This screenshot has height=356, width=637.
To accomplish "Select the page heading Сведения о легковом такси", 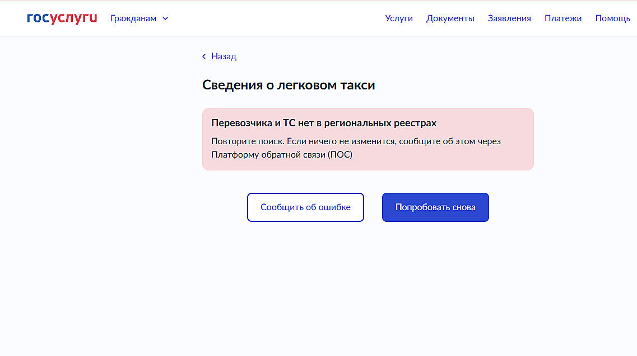I will click(x=289, y=85).
